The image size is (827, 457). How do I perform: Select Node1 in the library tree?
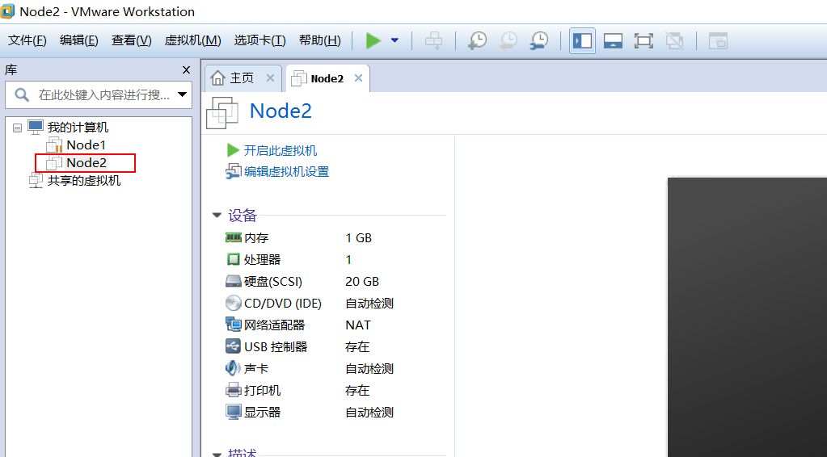point(86,145)
